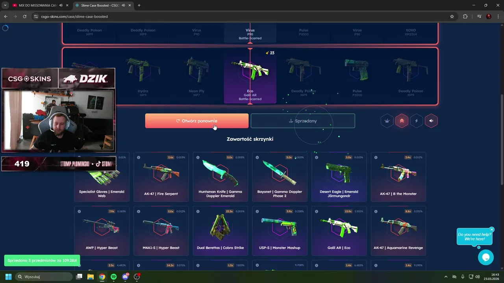
Task: Click the Sprzedany button
Action: (303, 121)
